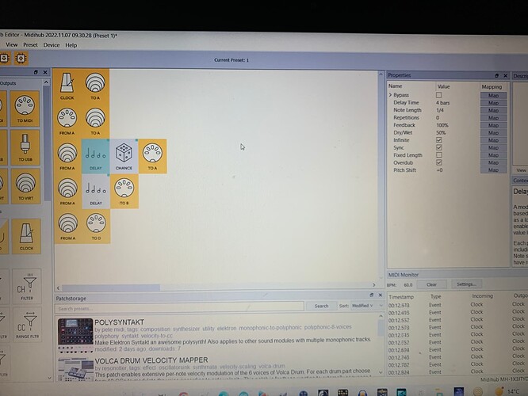Select the TO A output after CHANCE
Viewport: 528px width, 396px height.
(x=152, y=156)
